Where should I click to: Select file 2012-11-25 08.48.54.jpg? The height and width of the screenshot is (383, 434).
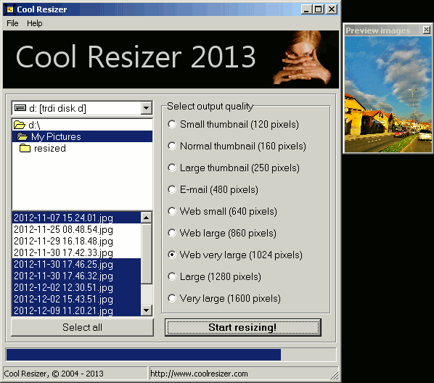(77, 229)
